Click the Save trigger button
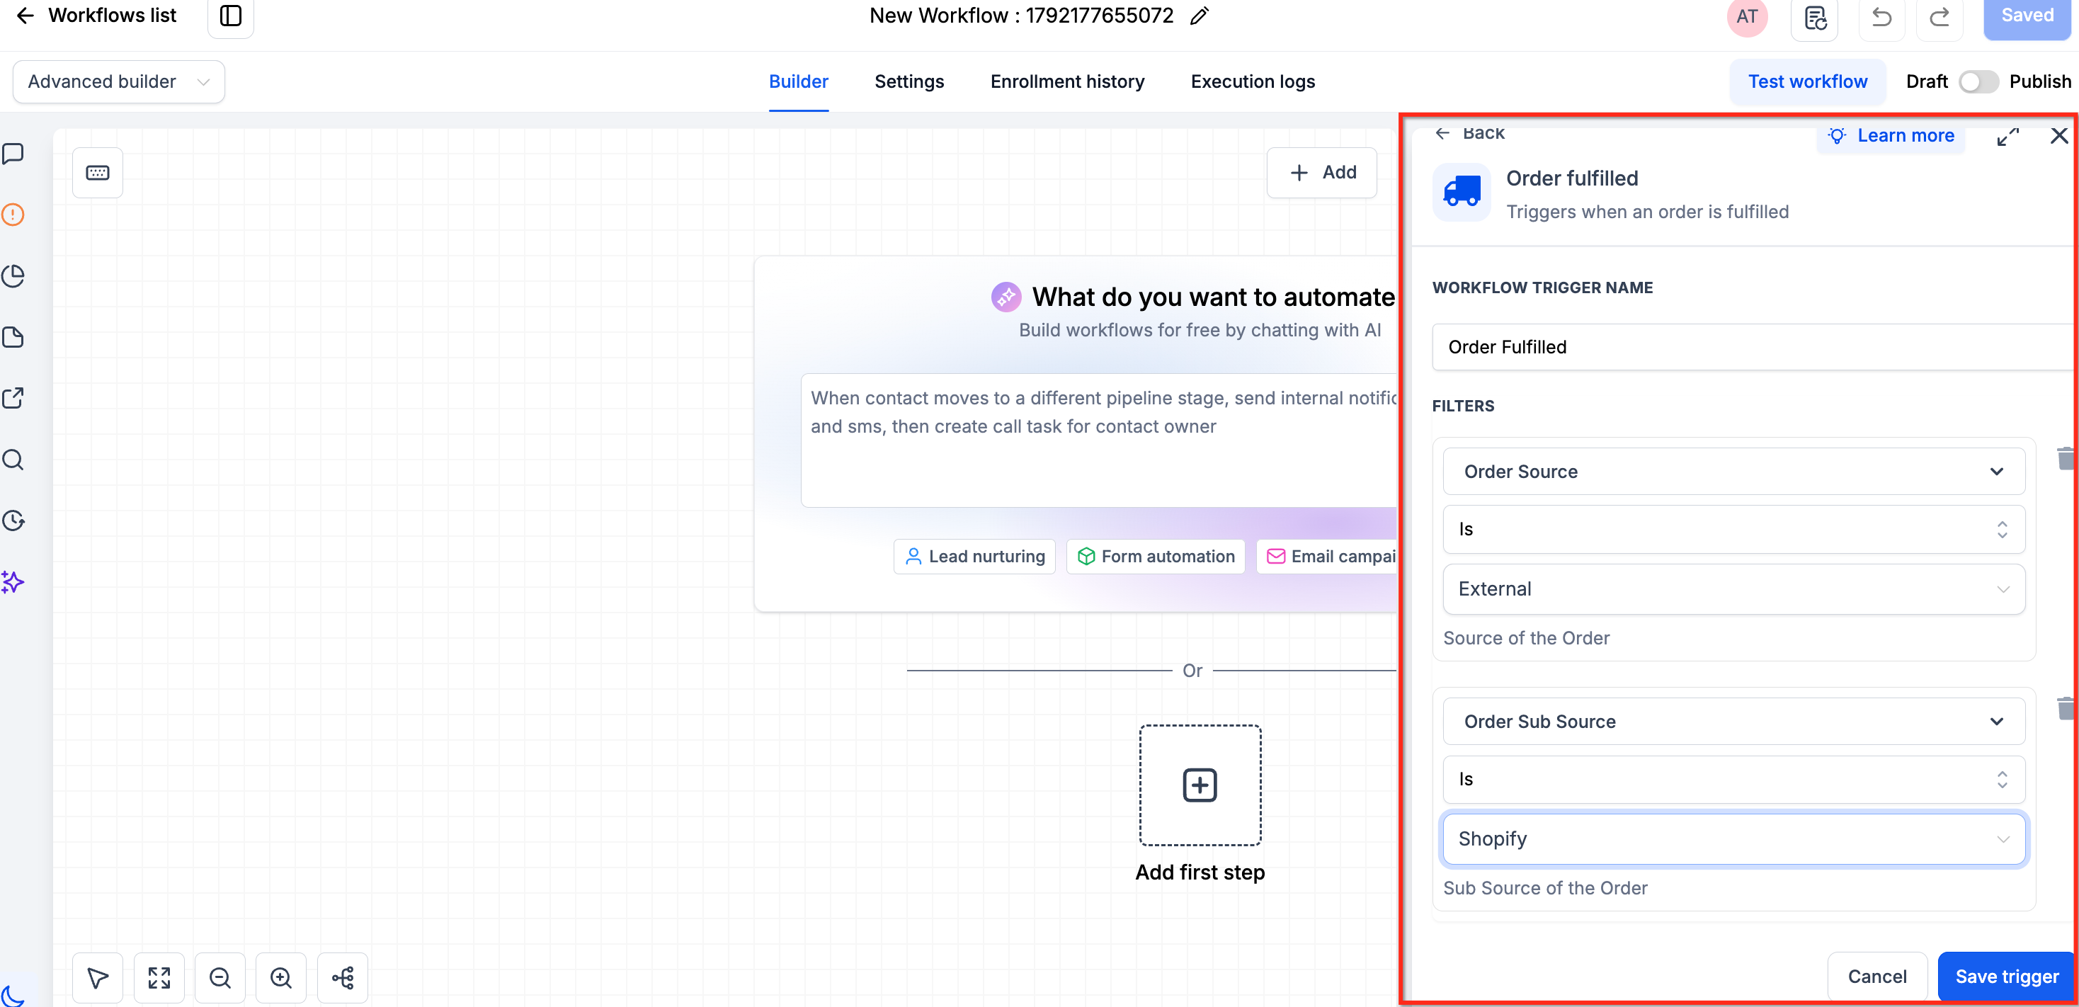The height and width of the screenshot is (1007, 2079). click(x=2006, y=977)
